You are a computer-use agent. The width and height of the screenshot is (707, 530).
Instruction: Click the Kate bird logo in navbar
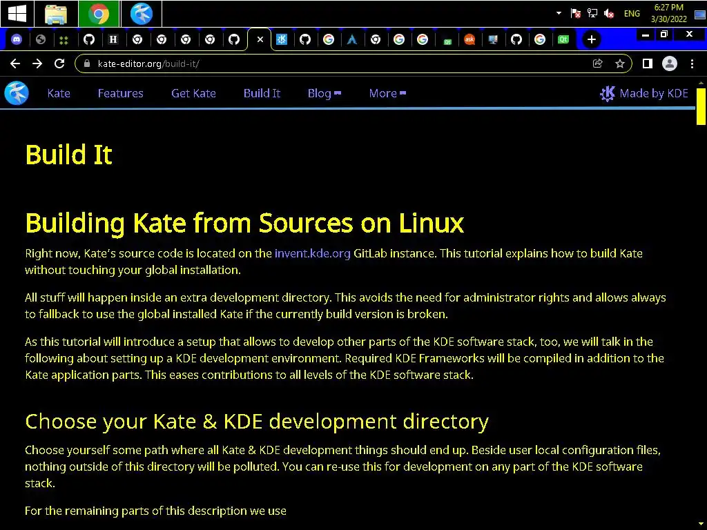[x=17, y=93]
